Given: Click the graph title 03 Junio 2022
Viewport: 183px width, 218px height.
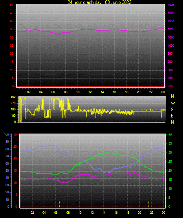Looking at the screenshot, I should click(x=118, y=2).
